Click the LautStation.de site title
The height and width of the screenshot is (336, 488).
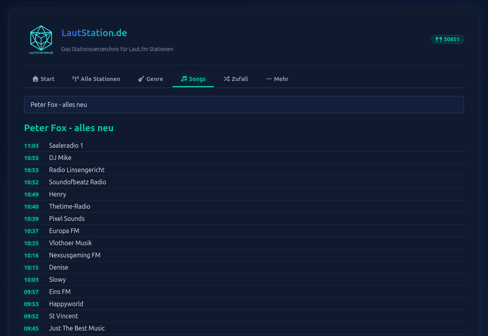pos(94,33)
